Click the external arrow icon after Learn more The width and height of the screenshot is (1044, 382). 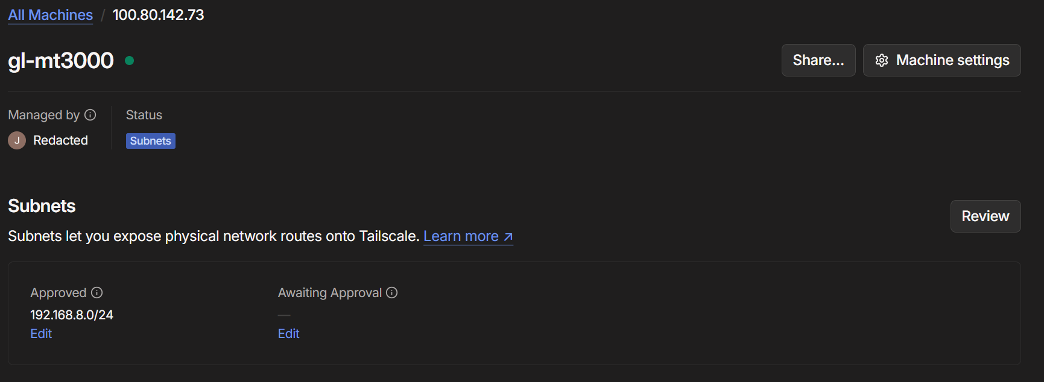pos(508,237)
